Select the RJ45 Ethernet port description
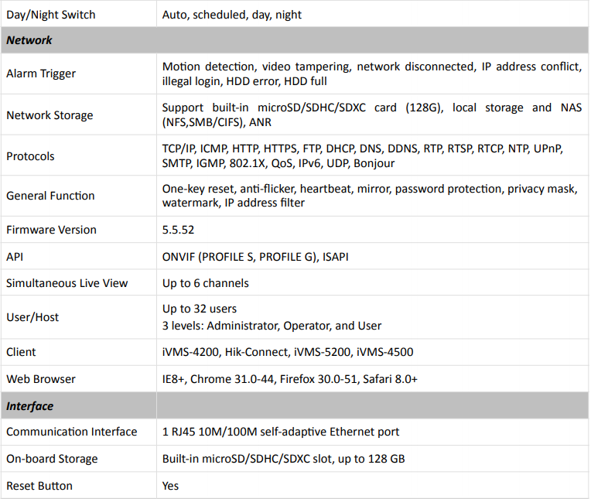This screenshot has height=499, width=591. 281,432
